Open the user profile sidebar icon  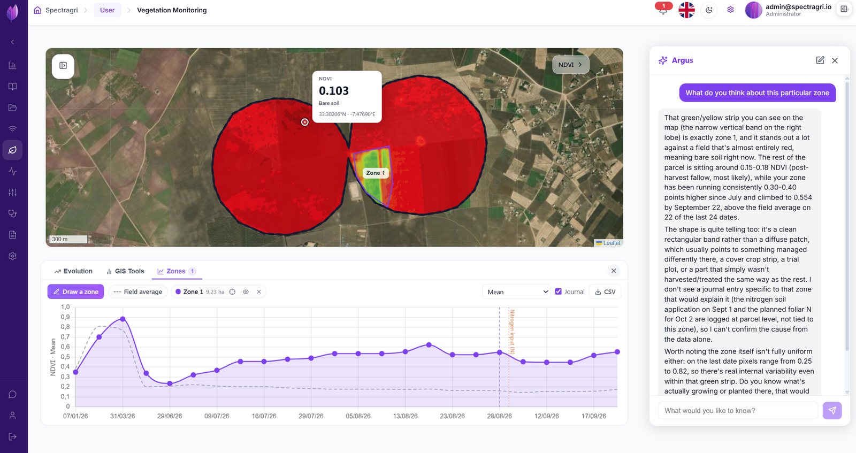tap(13, 416)
